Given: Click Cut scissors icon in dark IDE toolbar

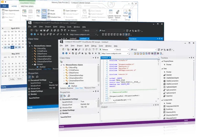Looking at the screenshot, I should coord(51,30).
